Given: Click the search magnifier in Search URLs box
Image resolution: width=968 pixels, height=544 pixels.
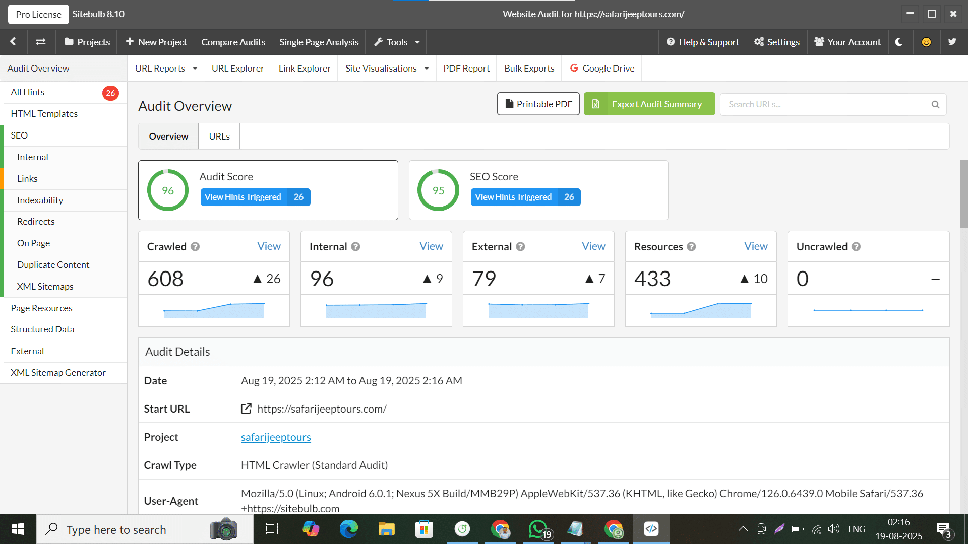Looking at the screenshot, I should click(935, 104).
